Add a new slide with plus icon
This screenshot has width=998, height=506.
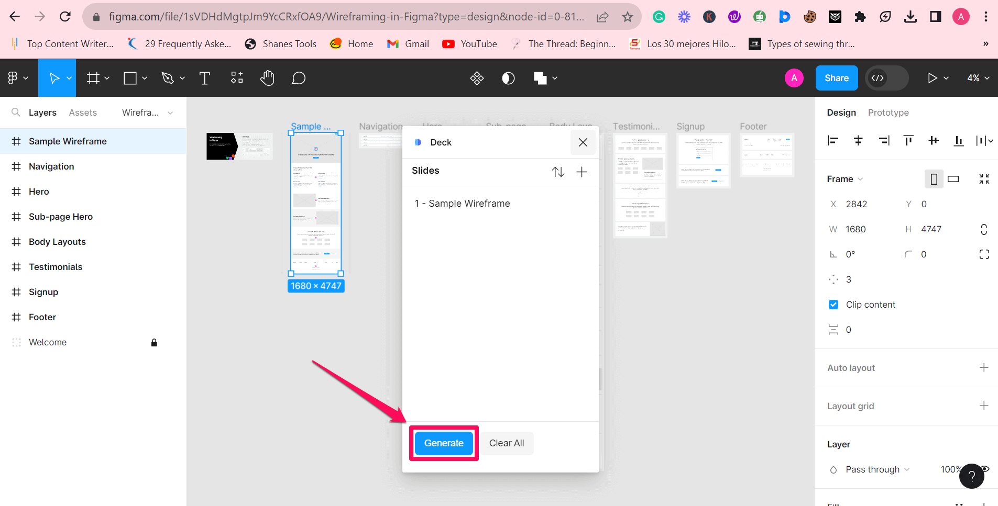tap(582, 172)
